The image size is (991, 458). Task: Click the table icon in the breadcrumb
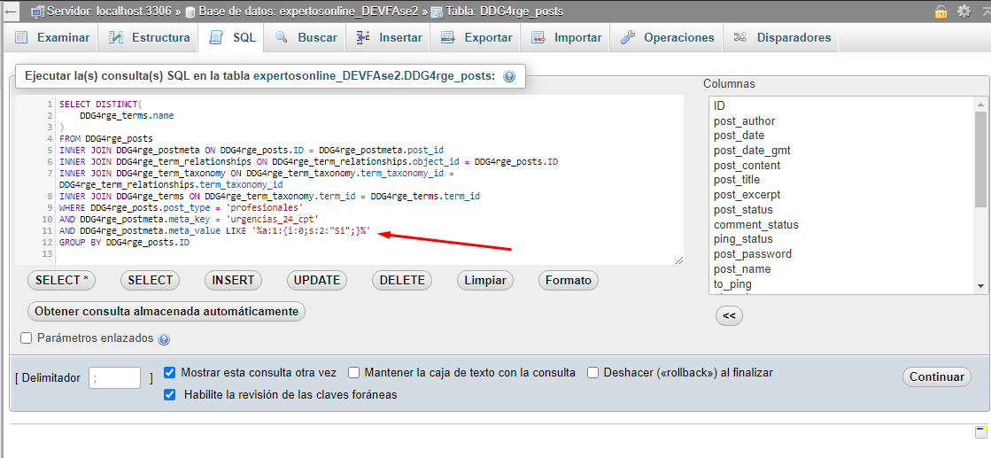tap(437, 12)
